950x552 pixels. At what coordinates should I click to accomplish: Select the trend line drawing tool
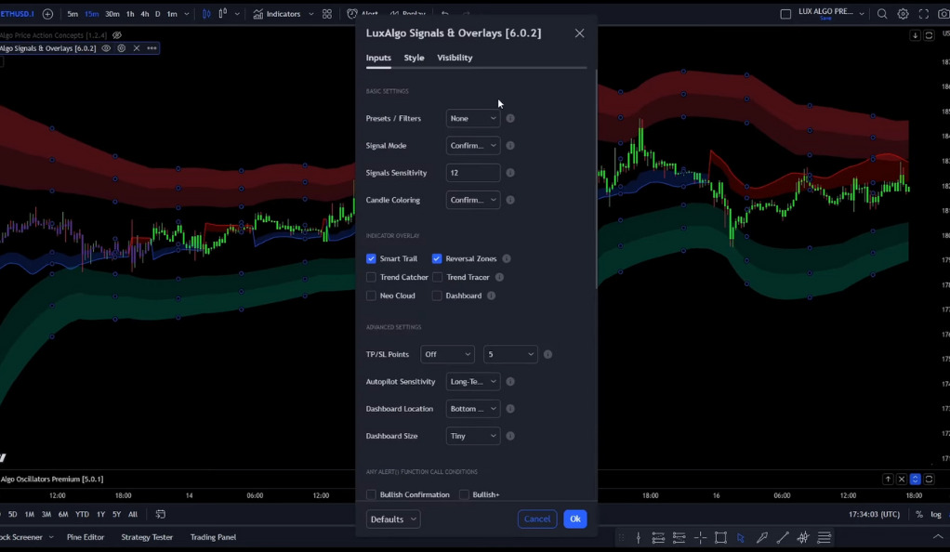(x=782, y=537)
